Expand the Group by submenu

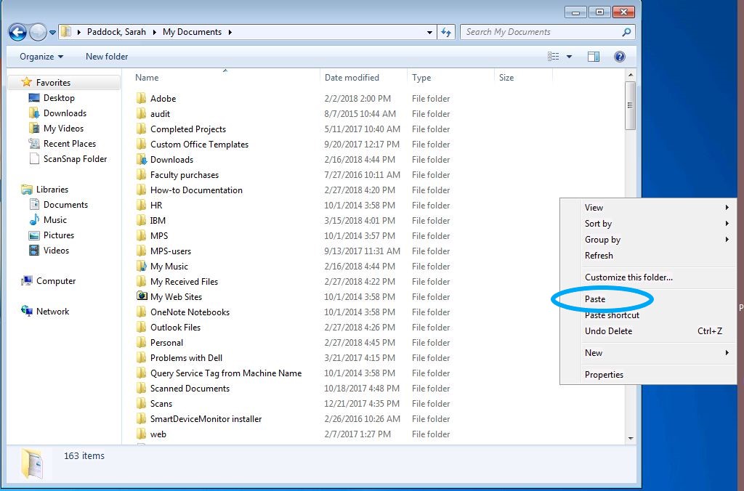[x=647, y=240]
